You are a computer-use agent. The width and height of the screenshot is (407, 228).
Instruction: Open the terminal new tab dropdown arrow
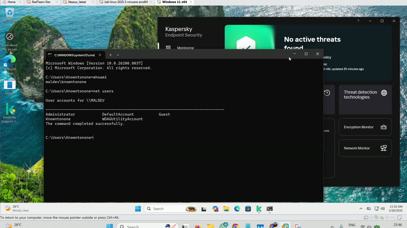[x=118, y=55]
